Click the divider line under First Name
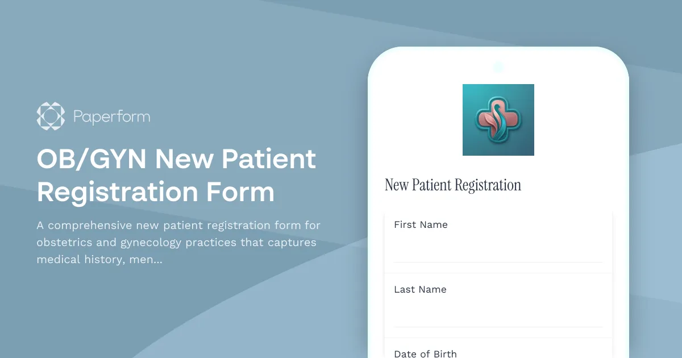This screenshot has width=682, height=358. (x=498, y=263)
